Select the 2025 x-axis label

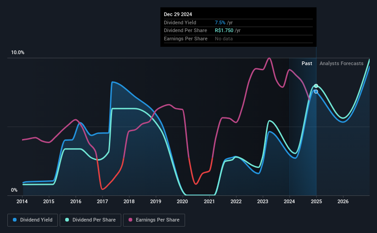(x=316, y=201)
